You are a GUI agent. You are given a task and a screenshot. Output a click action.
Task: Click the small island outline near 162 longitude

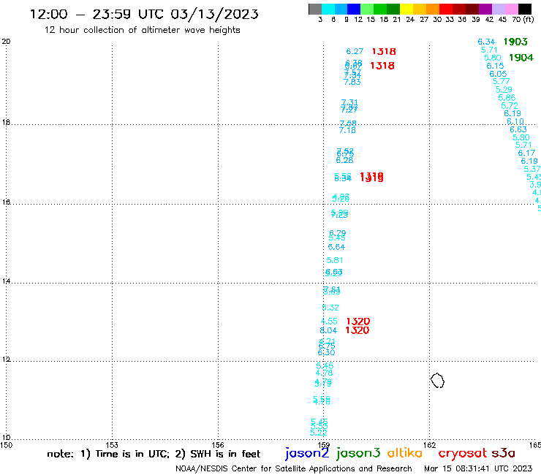pos(437,381)
